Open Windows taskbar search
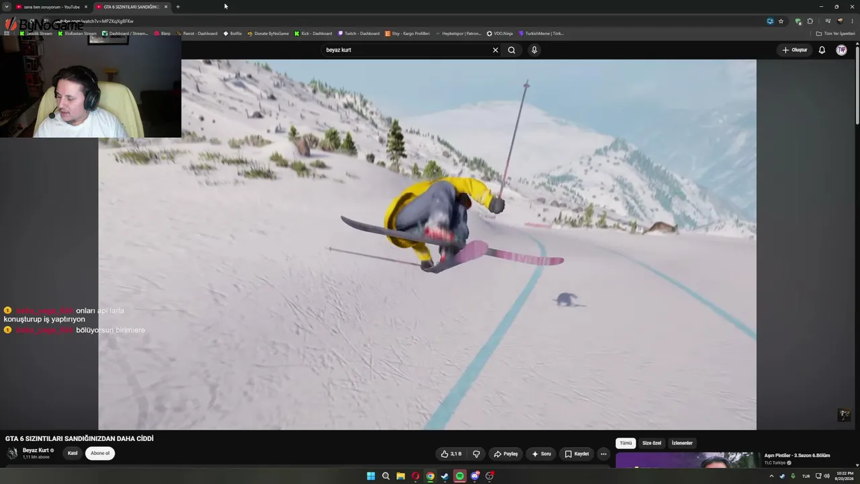 tap(386, 476)
